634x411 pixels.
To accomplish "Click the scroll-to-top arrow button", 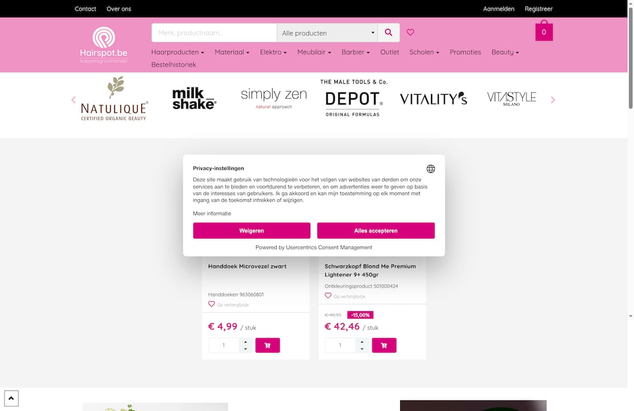I will pos(11,398).
